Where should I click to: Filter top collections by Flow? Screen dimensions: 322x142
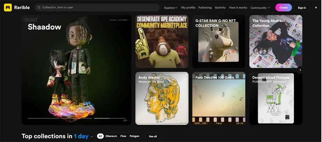click(123, 136)
